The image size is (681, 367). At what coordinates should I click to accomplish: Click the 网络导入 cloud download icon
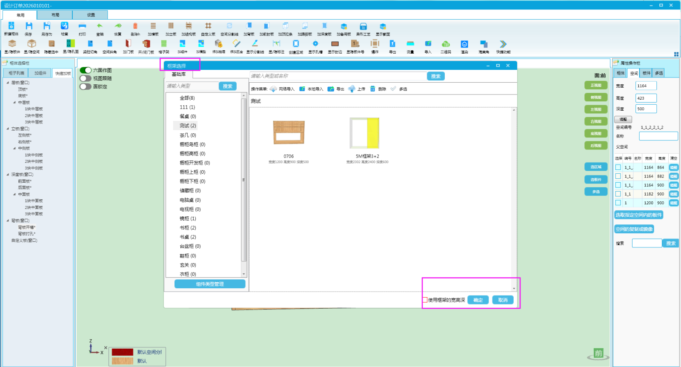273,89
